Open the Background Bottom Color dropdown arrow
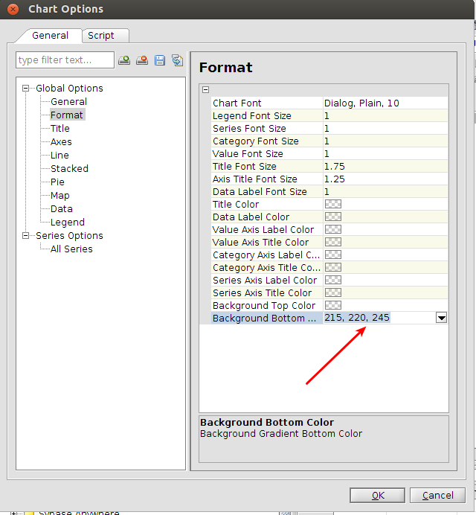The height and width of the screenshot is (515, 476). coord(441,318)
